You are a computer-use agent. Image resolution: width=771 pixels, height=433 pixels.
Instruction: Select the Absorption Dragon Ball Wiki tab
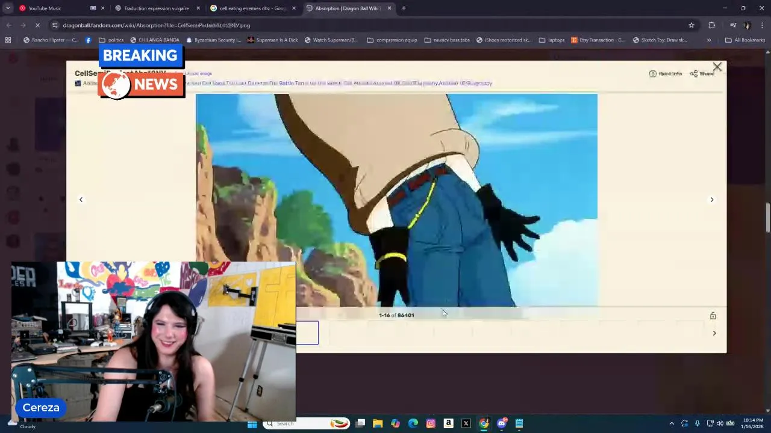click(x=348, y=8)
